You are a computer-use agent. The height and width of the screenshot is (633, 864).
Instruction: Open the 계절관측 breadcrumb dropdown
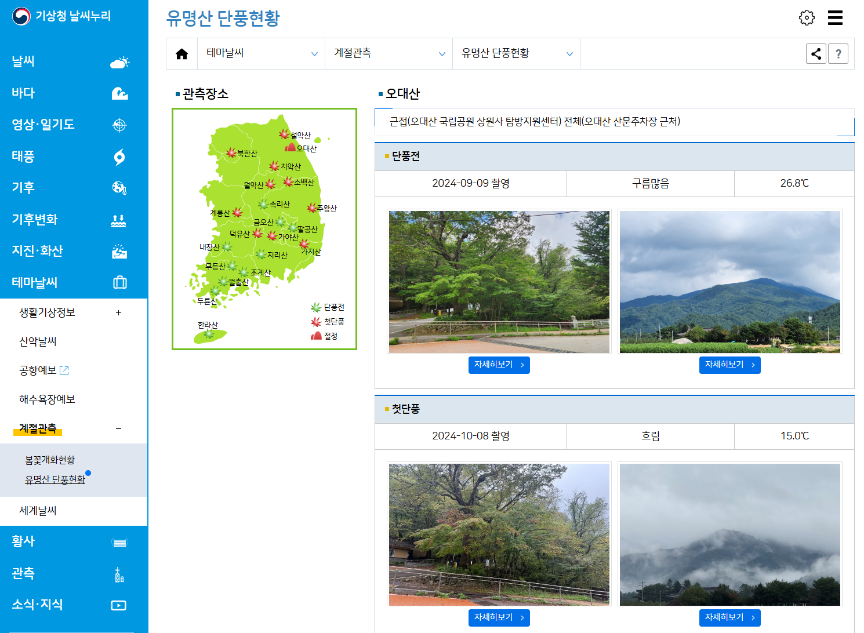tap(389, 54)
